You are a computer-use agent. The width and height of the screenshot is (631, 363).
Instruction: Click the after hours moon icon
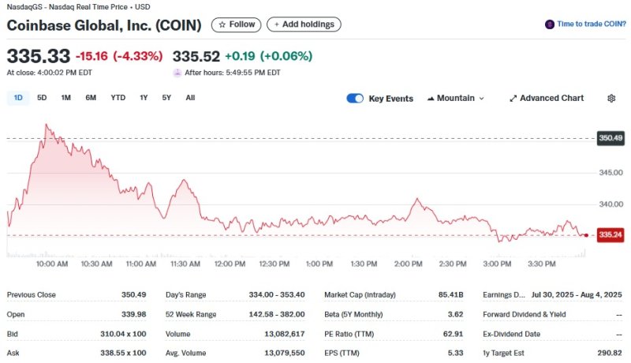(x=177, y=73)
